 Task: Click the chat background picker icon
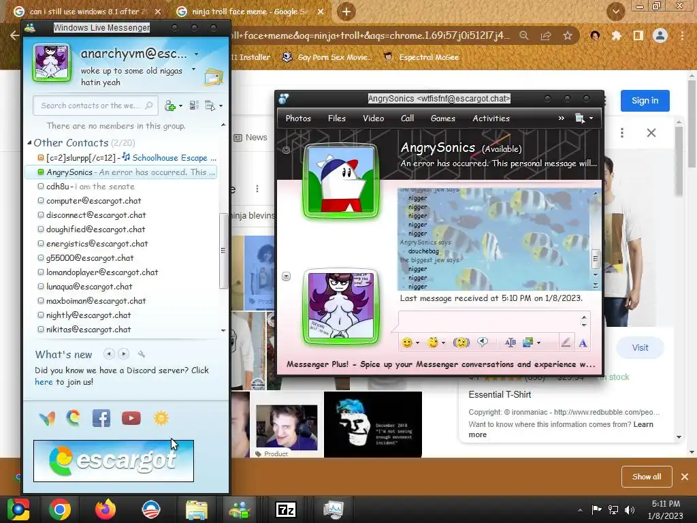pyautogui.click(x=528, y=343)
